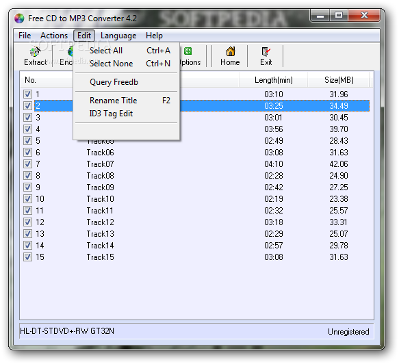Click the Unregistered status label
The image size is (399, 364).
click(348, 332)
